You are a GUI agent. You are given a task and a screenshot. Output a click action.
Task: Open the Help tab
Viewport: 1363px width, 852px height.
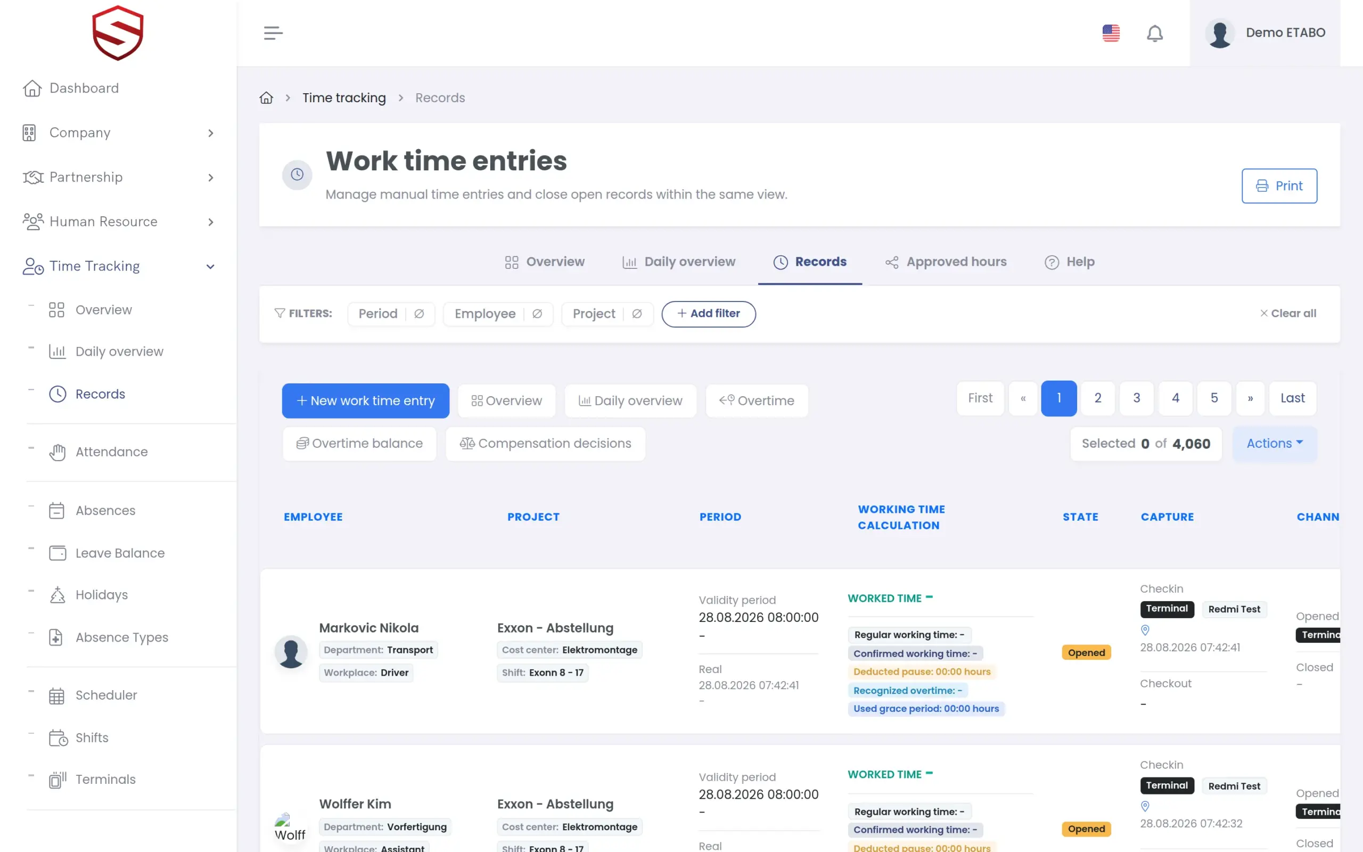pos(1070,262)
